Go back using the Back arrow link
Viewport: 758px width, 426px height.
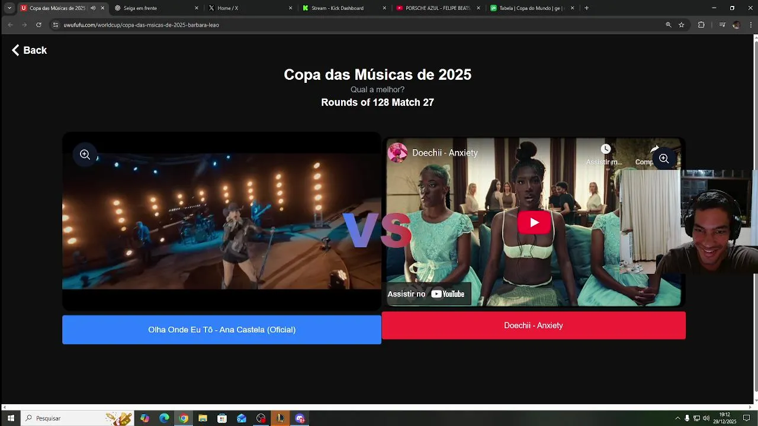[x=29, y=50]
